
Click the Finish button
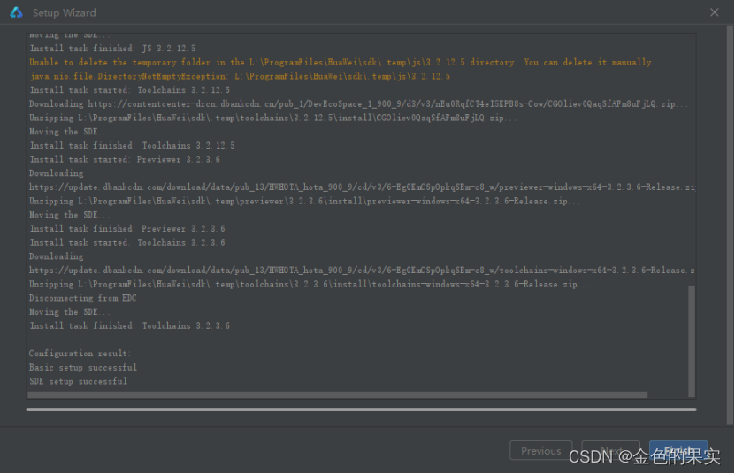[678, 450]
